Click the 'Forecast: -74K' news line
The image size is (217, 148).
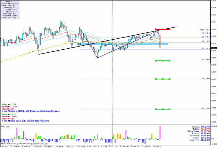coord(9,105)
